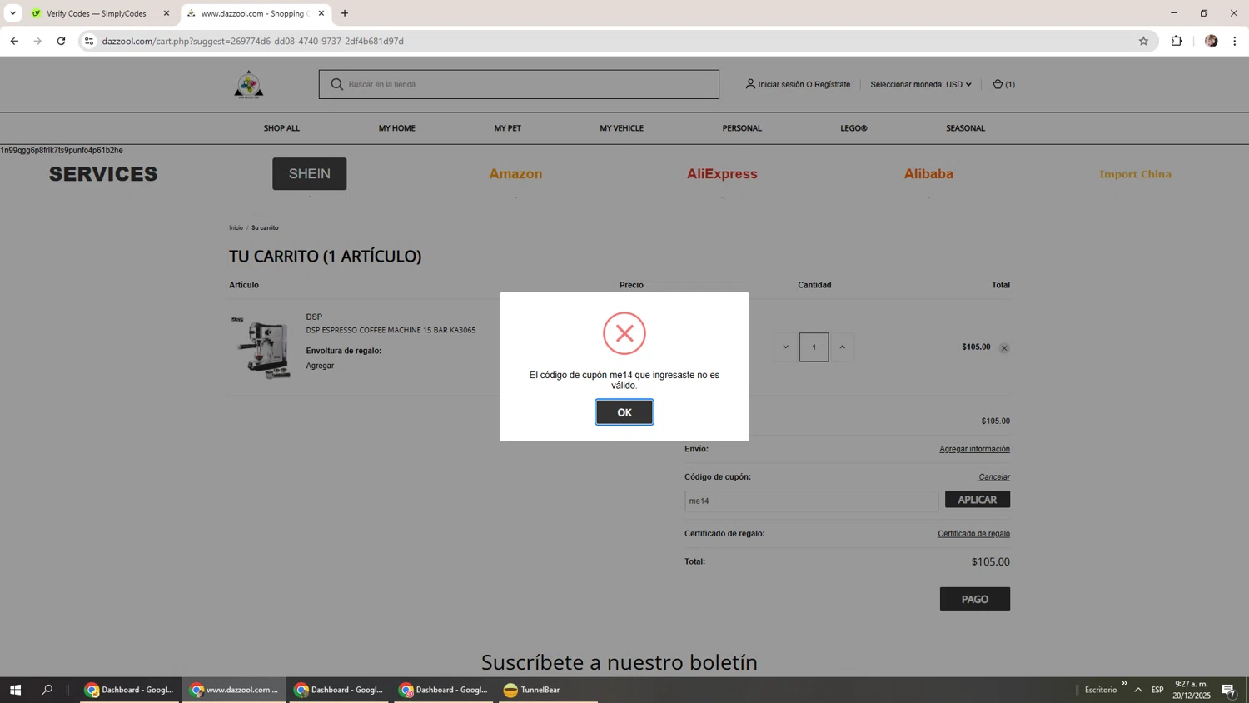Dismiss the invalid coupon dialog with OK
The height and width of the screenshot is (703, 1249).
624,412
